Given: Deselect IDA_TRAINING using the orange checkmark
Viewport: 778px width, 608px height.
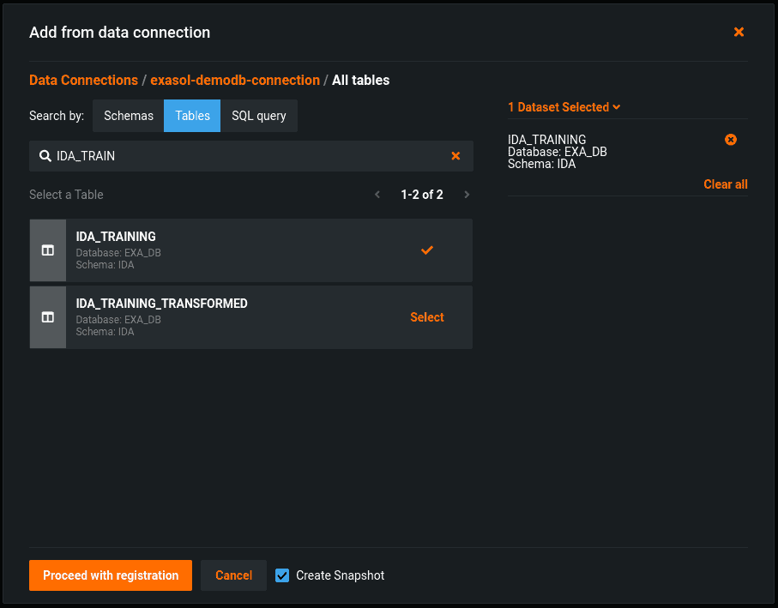Looking at the screenshot, I should pos(426,250).
